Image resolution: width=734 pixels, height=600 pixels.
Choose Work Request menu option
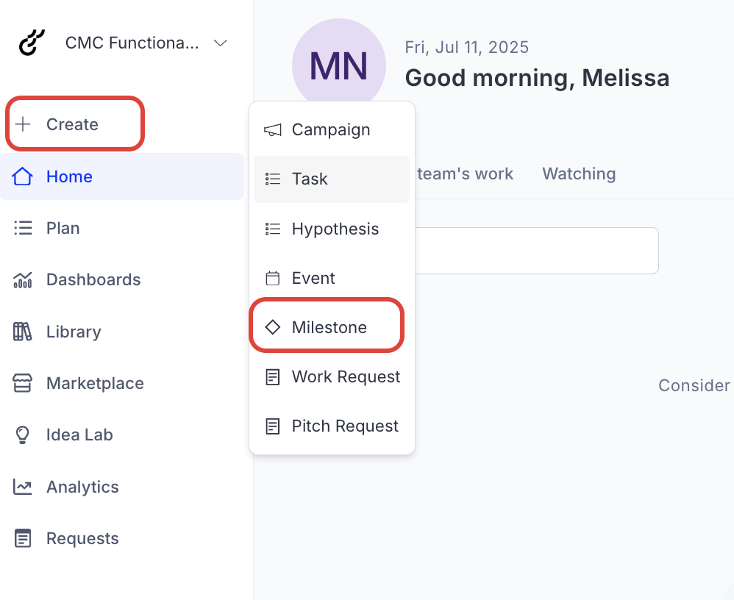click(346, 376)
